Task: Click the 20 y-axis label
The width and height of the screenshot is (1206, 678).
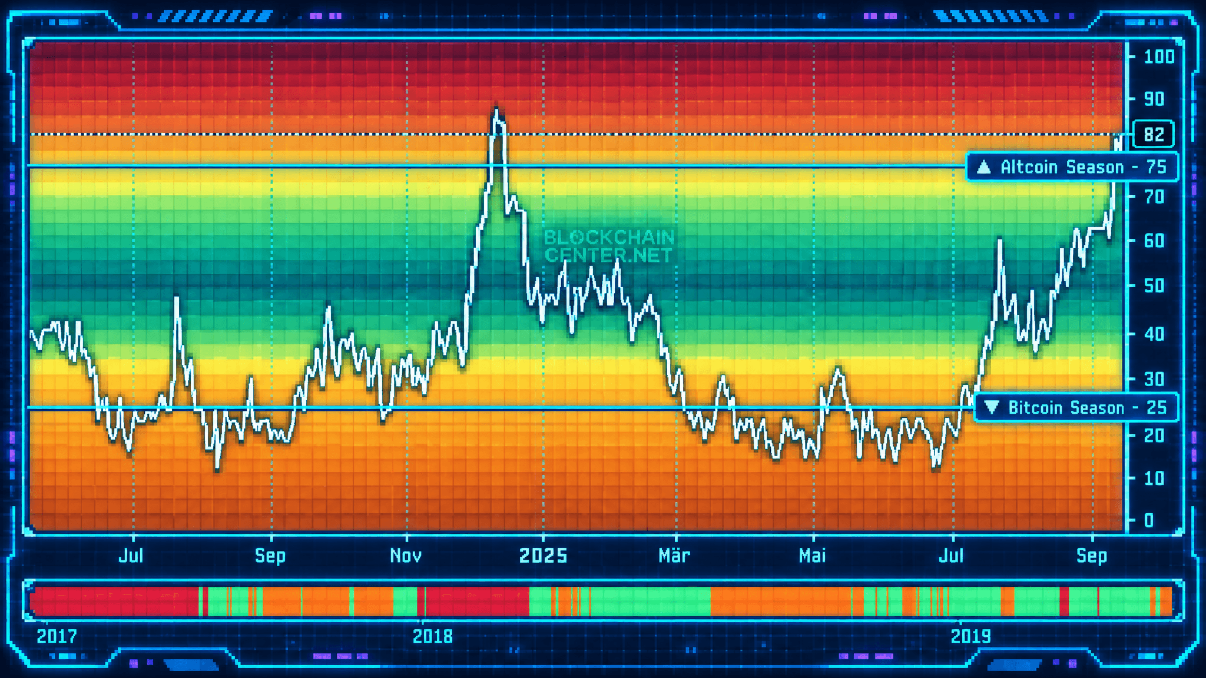Action: coord(1154,436)
